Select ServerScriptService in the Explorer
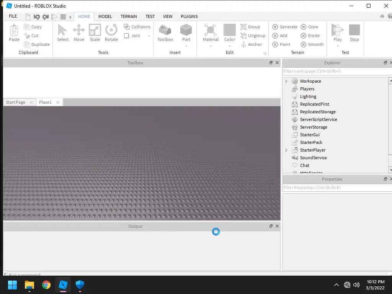 pyautogui.click(x=318, y=119)
